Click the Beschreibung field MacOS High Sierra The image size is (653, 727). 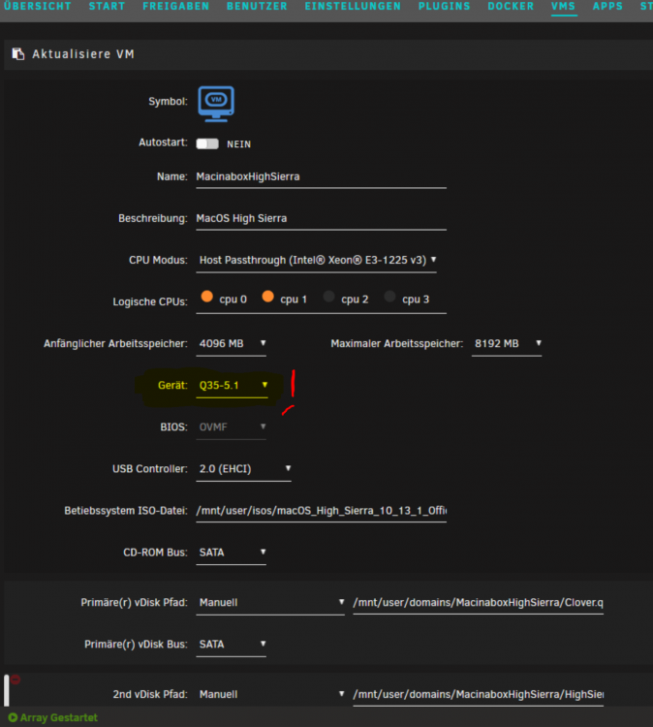tap(321, 219)
